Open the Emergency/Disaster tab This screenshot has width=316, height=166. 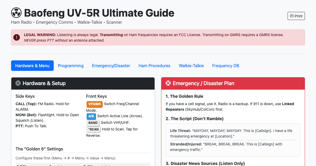coord(111,66)
